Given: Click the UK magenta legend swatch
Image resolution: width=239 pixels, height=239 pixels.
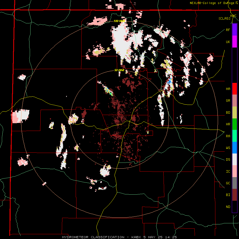Looking at the screenshot, I should (234, 42).
